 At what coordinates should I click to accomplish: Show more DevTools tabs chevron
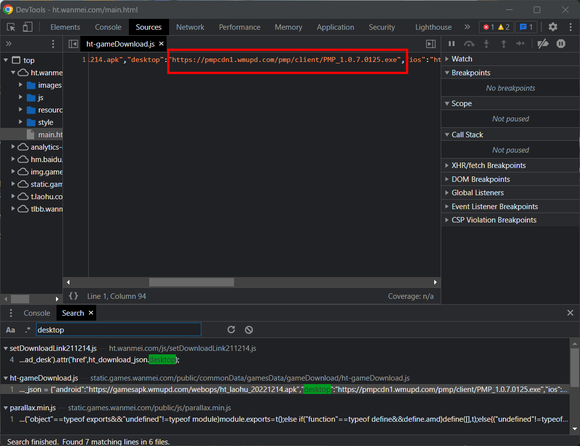[x=467, y=27]
